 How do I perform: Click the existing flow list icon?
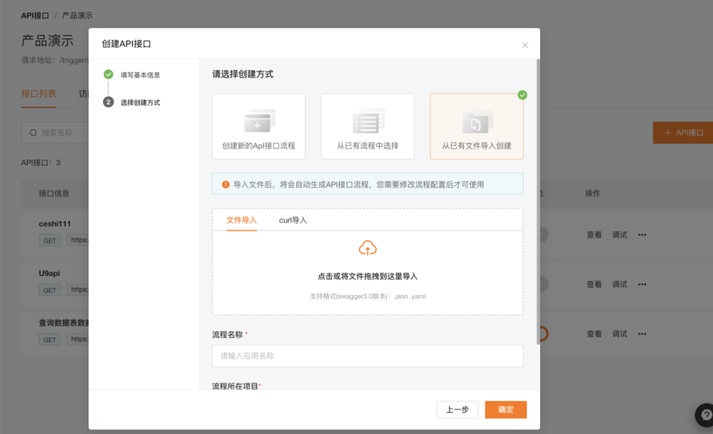pos(368,120)
